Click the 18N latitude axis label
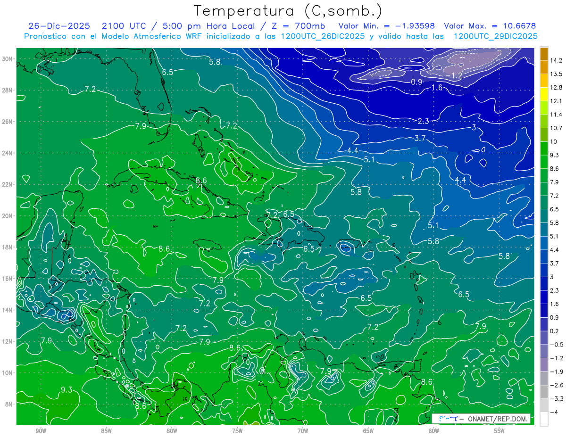The width and height of the screenshot is (566, 437). (x=8, y=247)
